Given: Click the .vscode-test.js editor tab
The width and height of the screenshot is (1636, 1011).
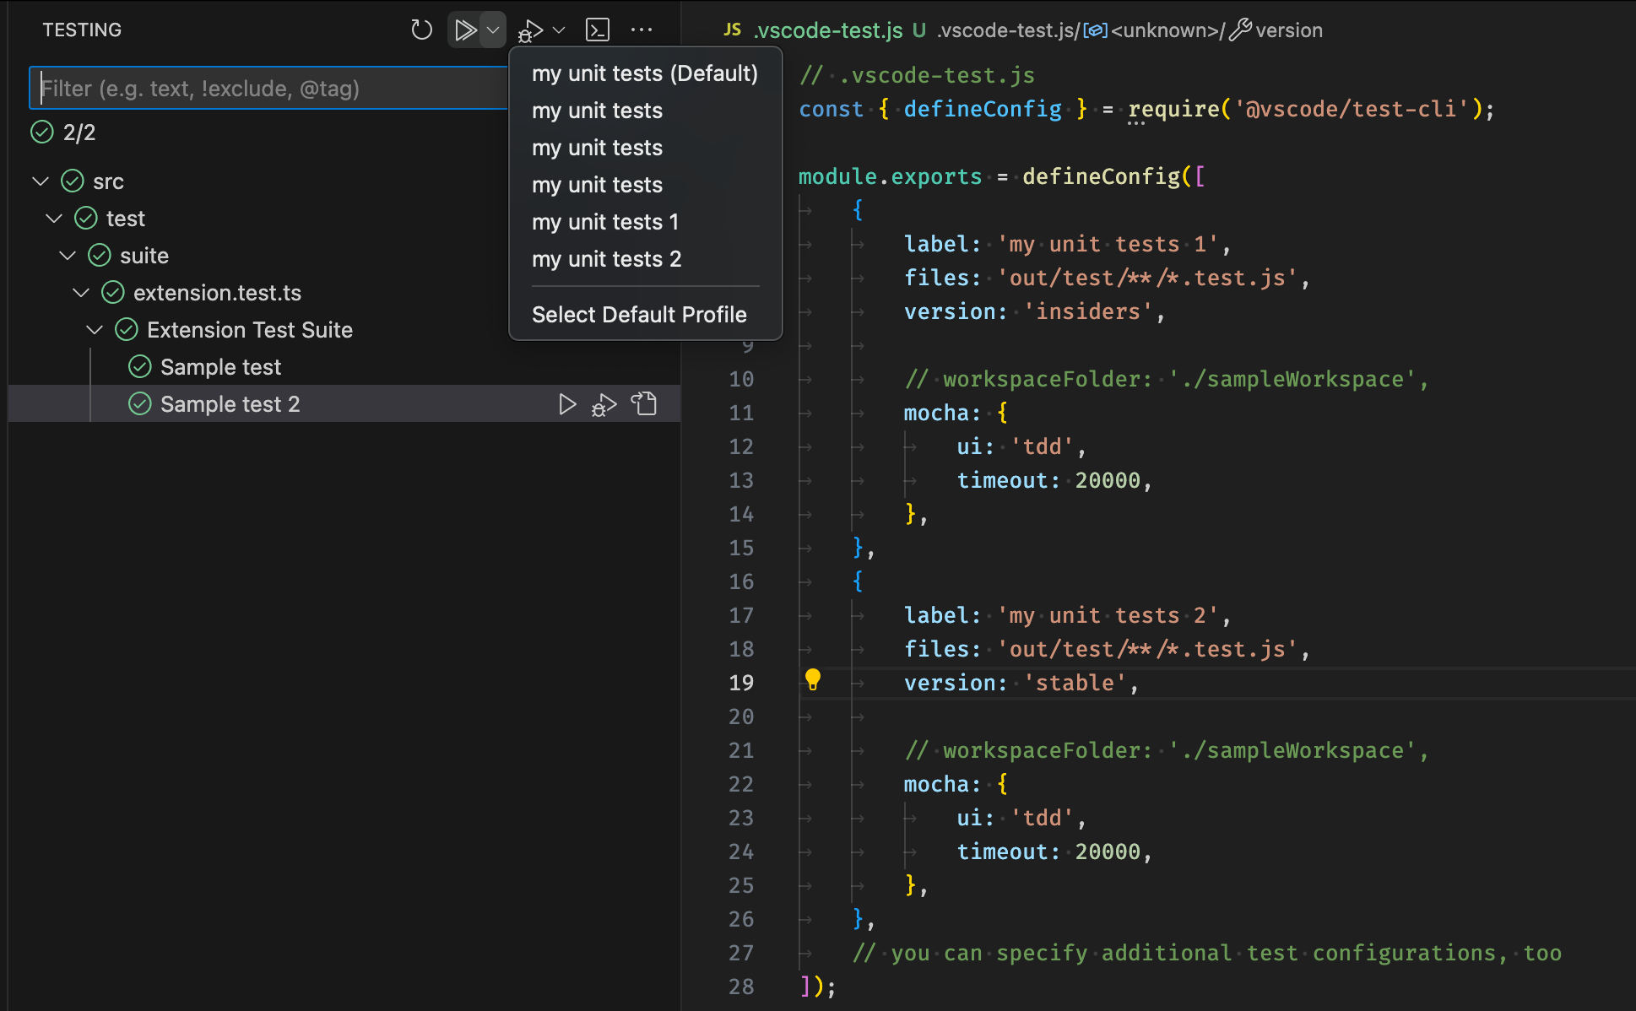Looking at the screenshot, I should [826, 30].
